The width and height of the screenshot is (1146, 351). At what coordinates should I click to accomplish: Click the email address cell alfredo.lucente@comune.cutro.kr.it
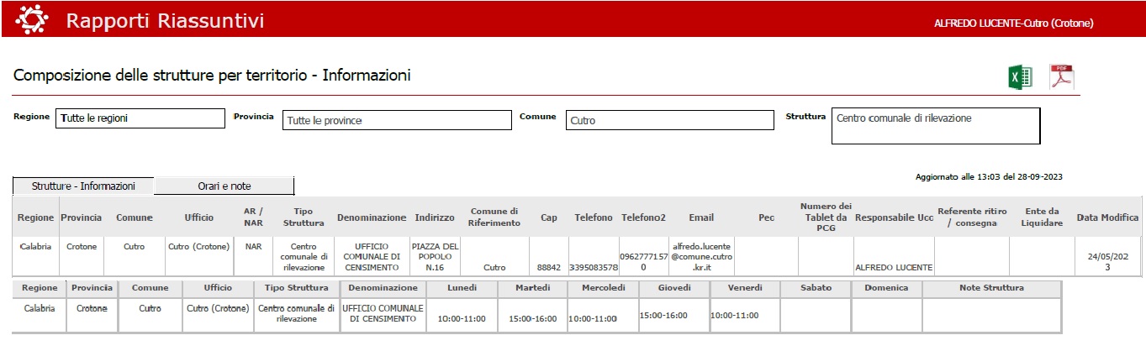pos(701,257)
